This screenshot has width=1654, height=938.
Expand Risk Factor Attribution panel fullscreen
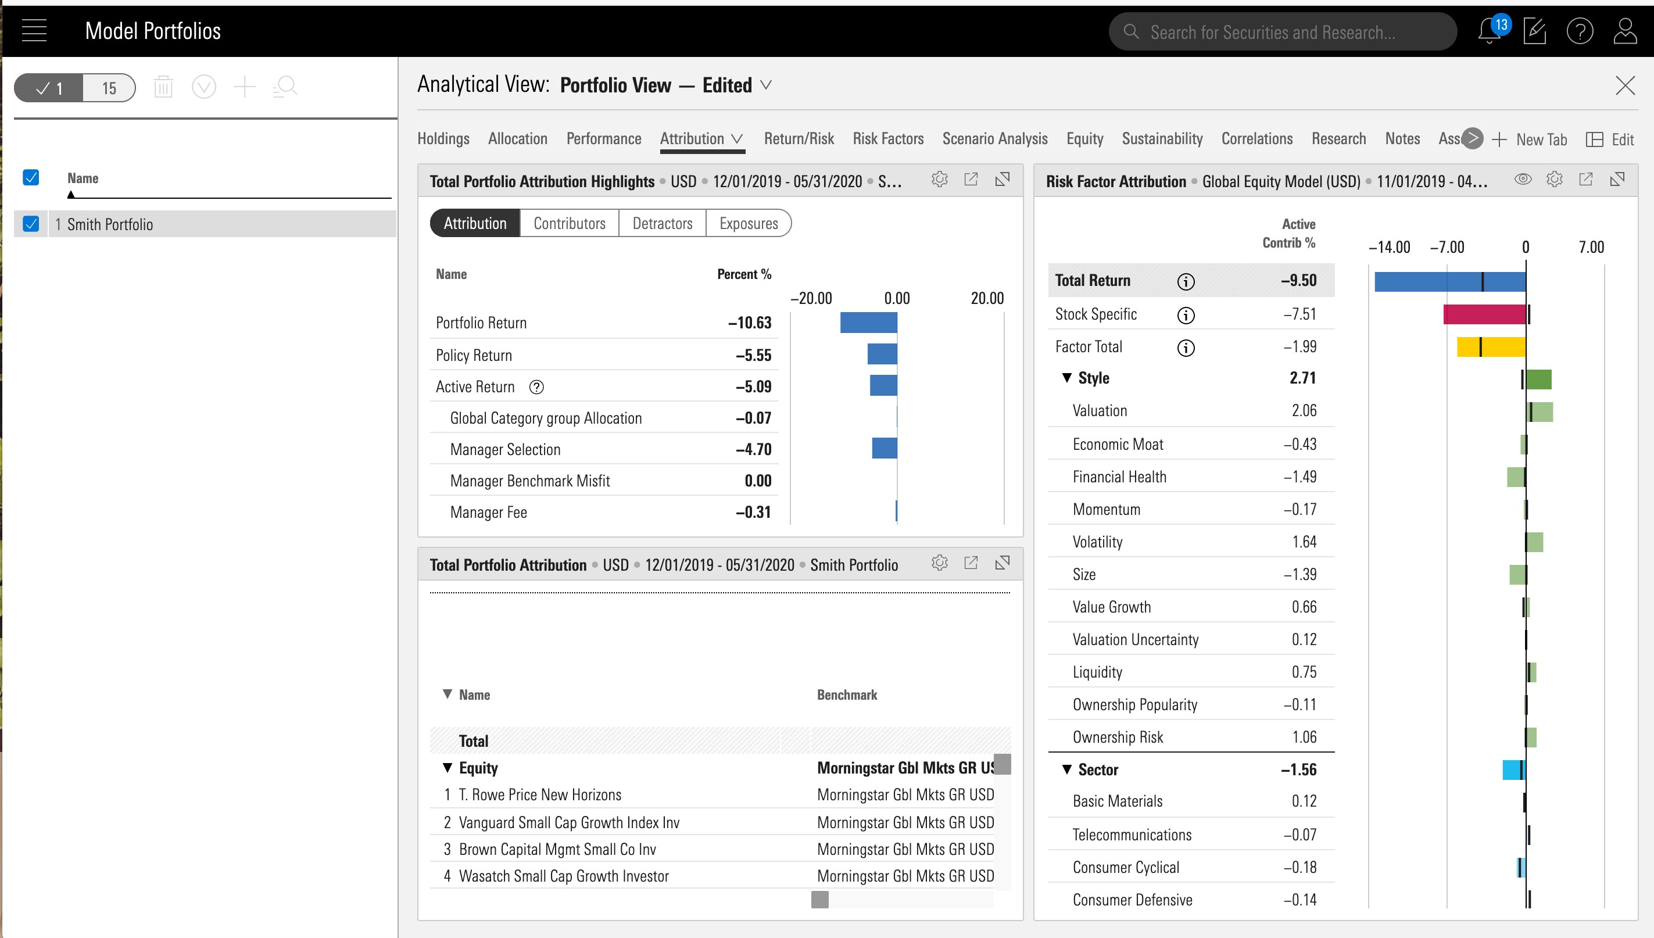tap(1617, 180)
